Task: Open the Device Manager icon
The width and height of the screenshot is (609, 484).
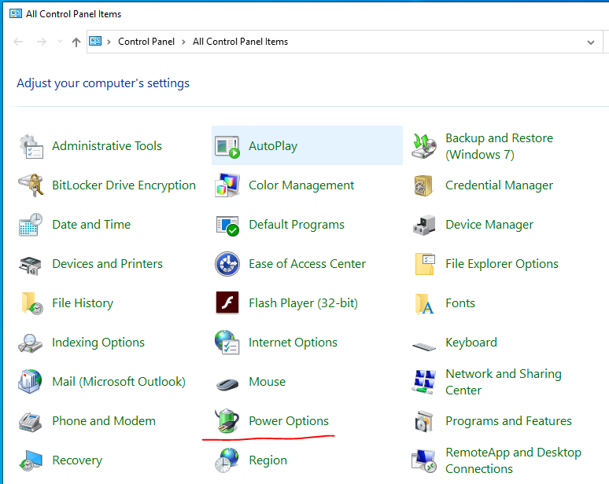Action: [x=424, y=225]
